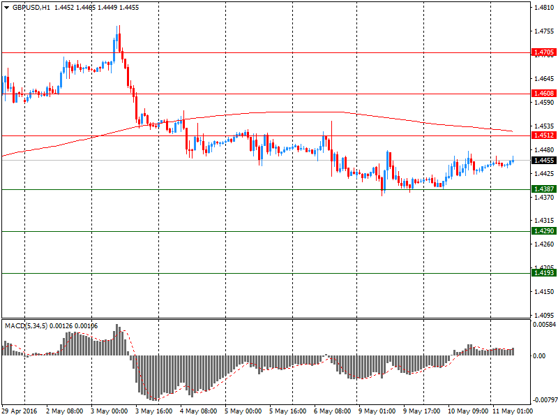Screen dimensions: 558x419
Task: Select the 1.4645 price scale value
Action: tap(544, 79)
